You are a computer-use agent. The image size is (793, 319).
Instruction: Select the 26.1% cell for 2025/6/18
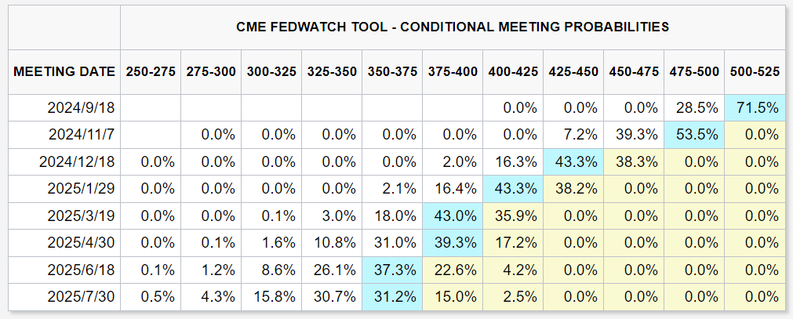[332, 269]
